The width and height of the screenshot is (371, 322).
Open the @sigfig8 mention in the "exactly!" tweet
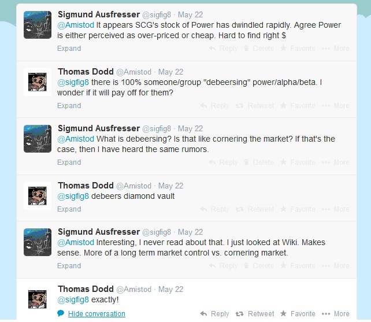coord(73,301)
